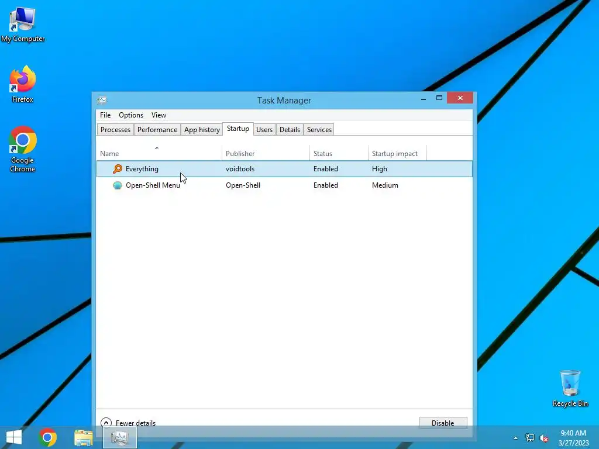
Task: Open the My Computer desktop icon
Action: tap(23, 25)
